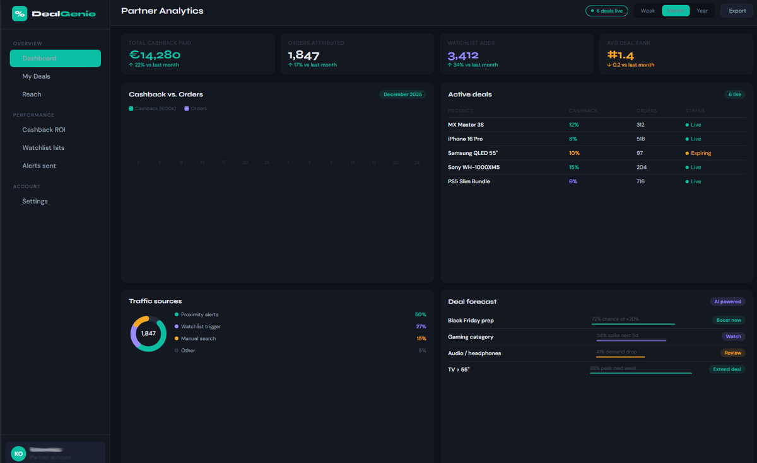Click the 716 orders value for PS5
Viewport: 757px width, 463px height.
tap(641, 181)
